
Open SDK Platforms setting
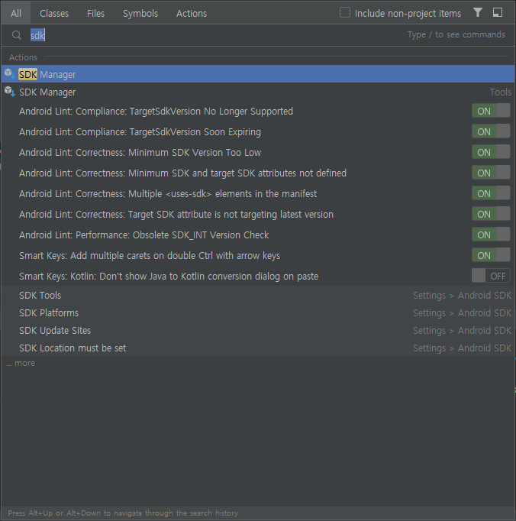[258, 312]
